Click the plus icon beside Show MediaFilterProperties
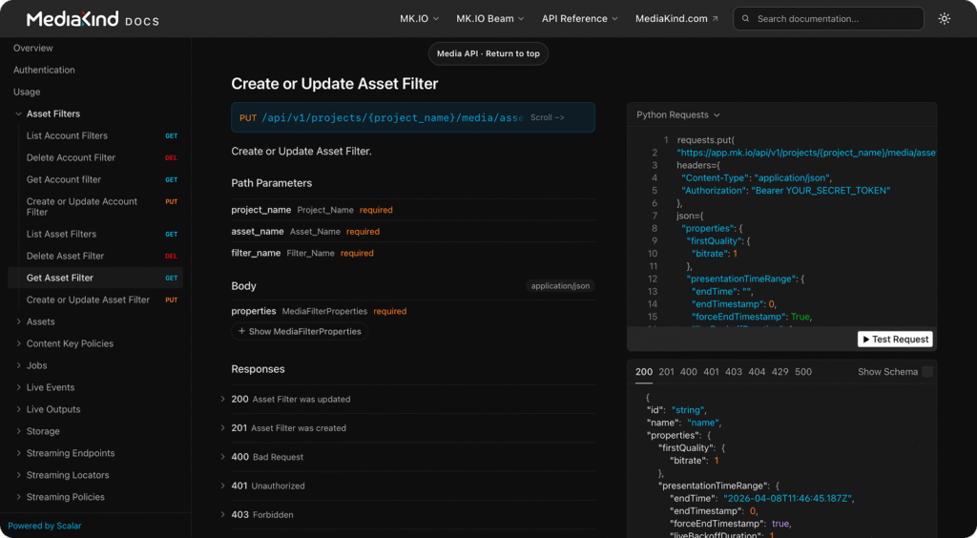 241,332
